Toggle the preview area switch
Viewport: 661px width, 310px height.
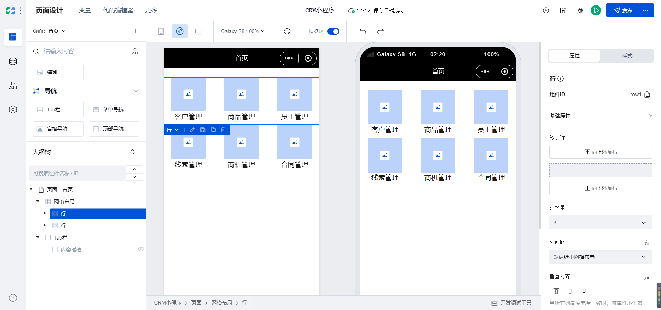click(x=333, y=31)
